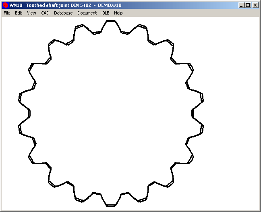Click the leftmost tooth of the spline profile
261x212 pixels.
[x=20, y=97]
